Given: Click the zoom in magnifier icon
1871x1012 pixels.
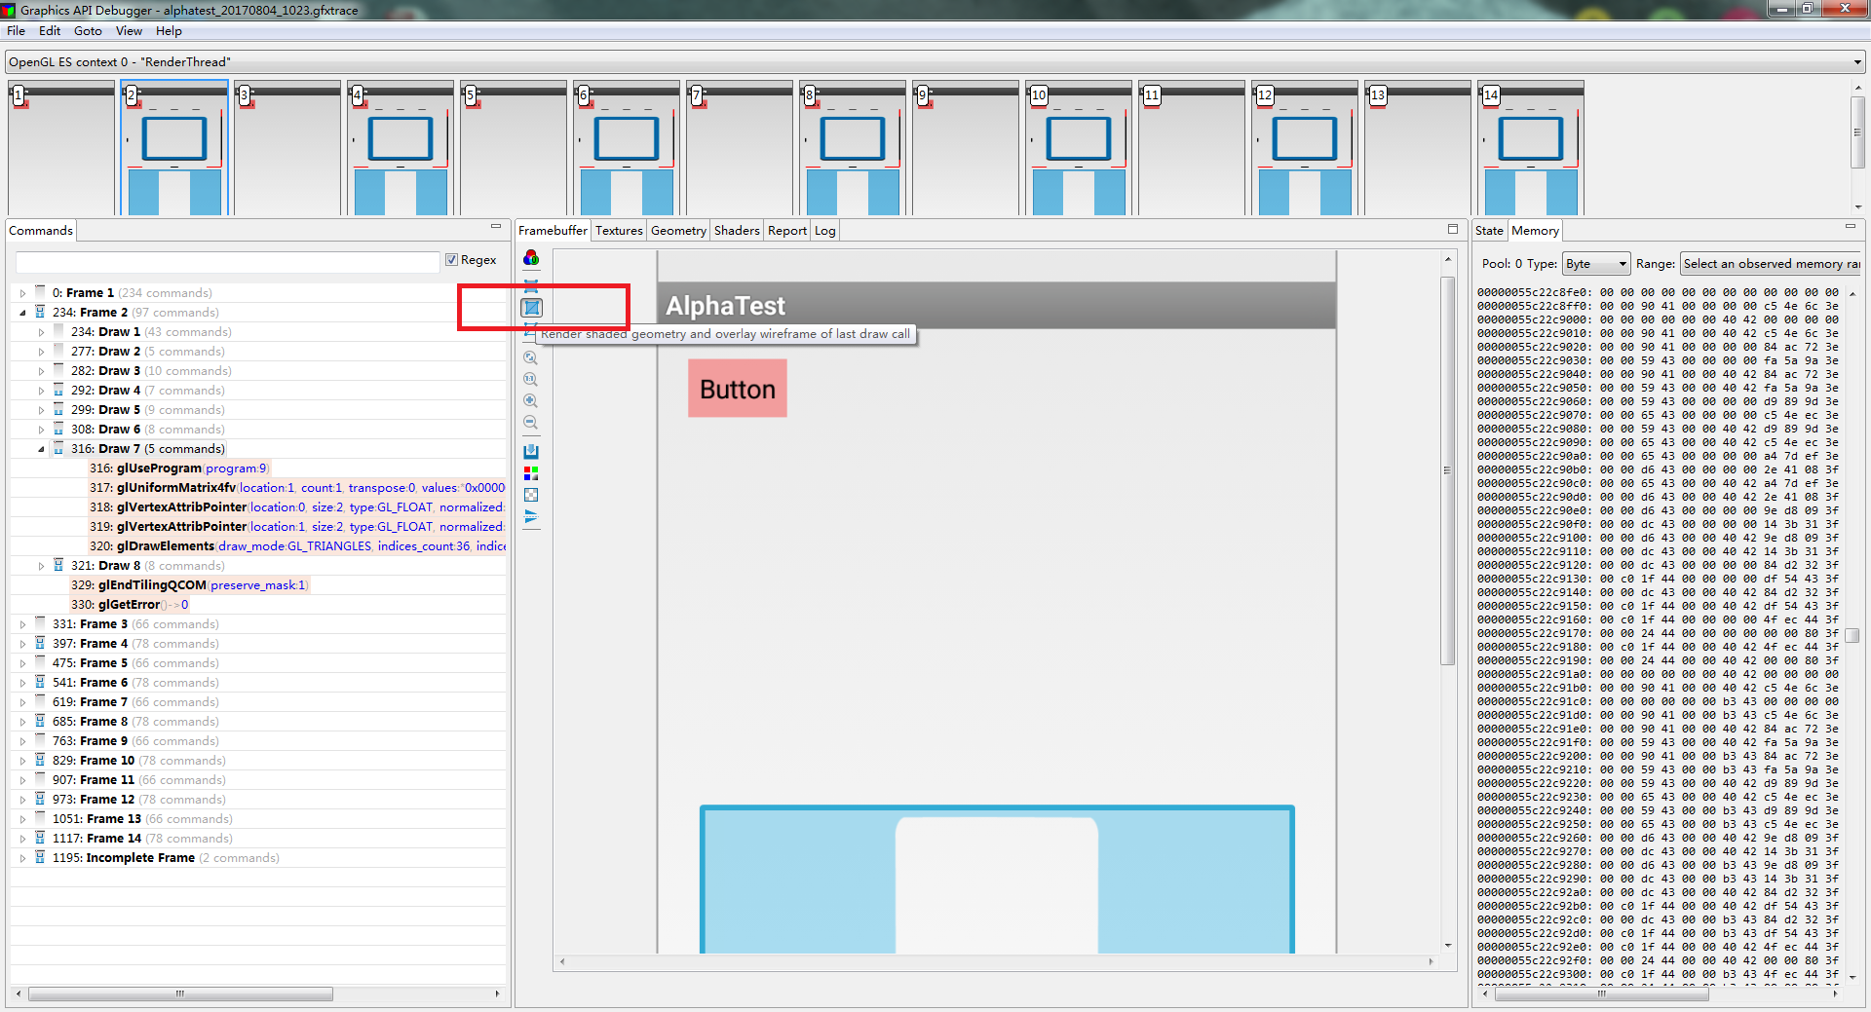Looking at the screenshot, I should [x=531, y=400].
